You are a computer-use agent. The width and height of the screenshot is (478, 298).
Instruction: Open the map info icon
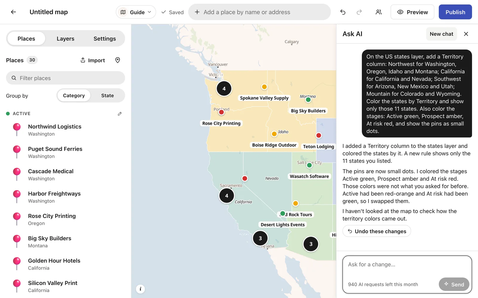(140, 289)
